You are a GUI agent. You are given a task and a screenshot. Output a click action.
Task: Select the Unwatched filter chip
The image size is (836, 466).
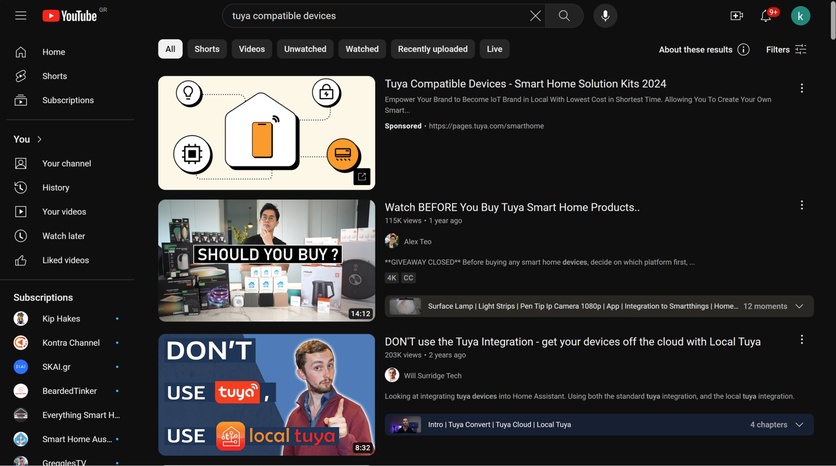[x=305, y=49]
